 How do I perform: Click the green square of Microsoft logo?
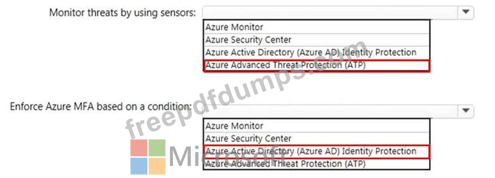pyautogui.click(x=157, y=148)
